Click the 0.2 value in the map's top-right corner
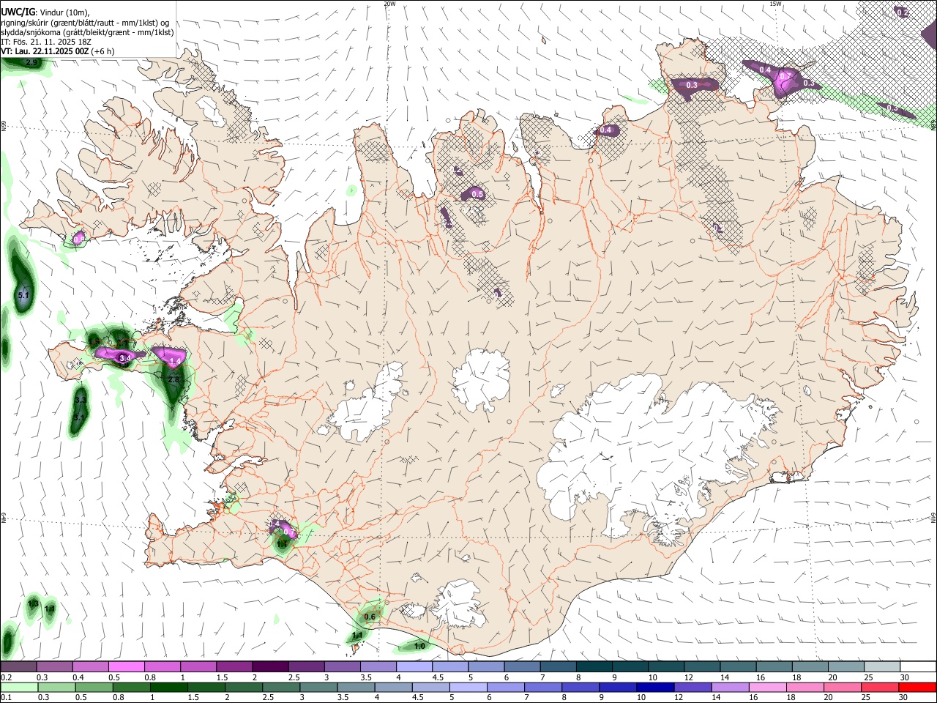 (903, 12)
